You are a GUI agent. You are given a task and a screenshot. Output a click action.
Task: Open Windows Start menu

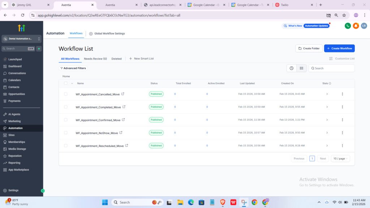pyautogui.click(x=105, y=202)
